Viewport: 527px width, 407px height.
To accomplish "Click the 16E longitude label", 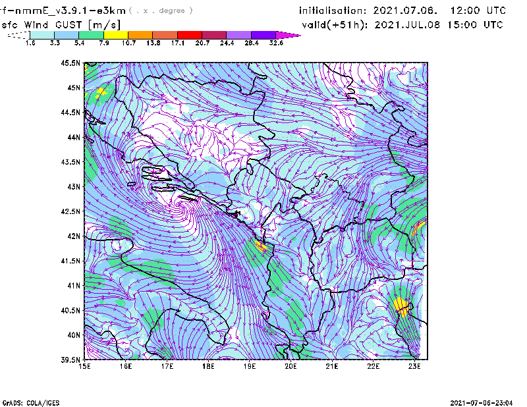I will (126, 366).
